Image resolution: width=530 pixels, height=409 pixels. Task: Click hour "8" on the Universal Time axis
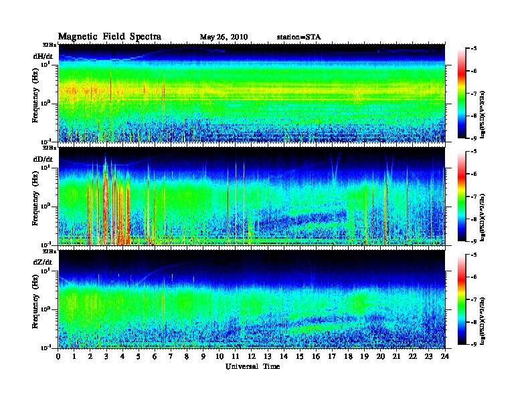(x=187, y=356)
